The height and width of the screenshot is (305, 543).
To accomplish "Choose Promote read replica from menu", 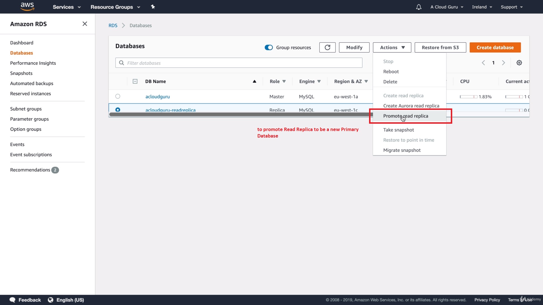I will (x=406, y=116).
